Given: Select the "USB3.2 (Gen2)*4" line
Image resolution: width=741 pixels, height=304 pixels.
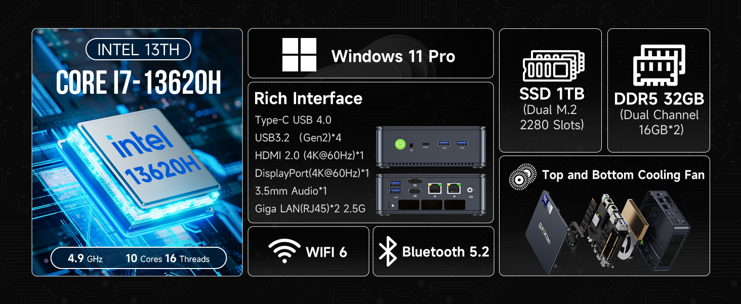Looking at the screenshot, I should point(299,137).
